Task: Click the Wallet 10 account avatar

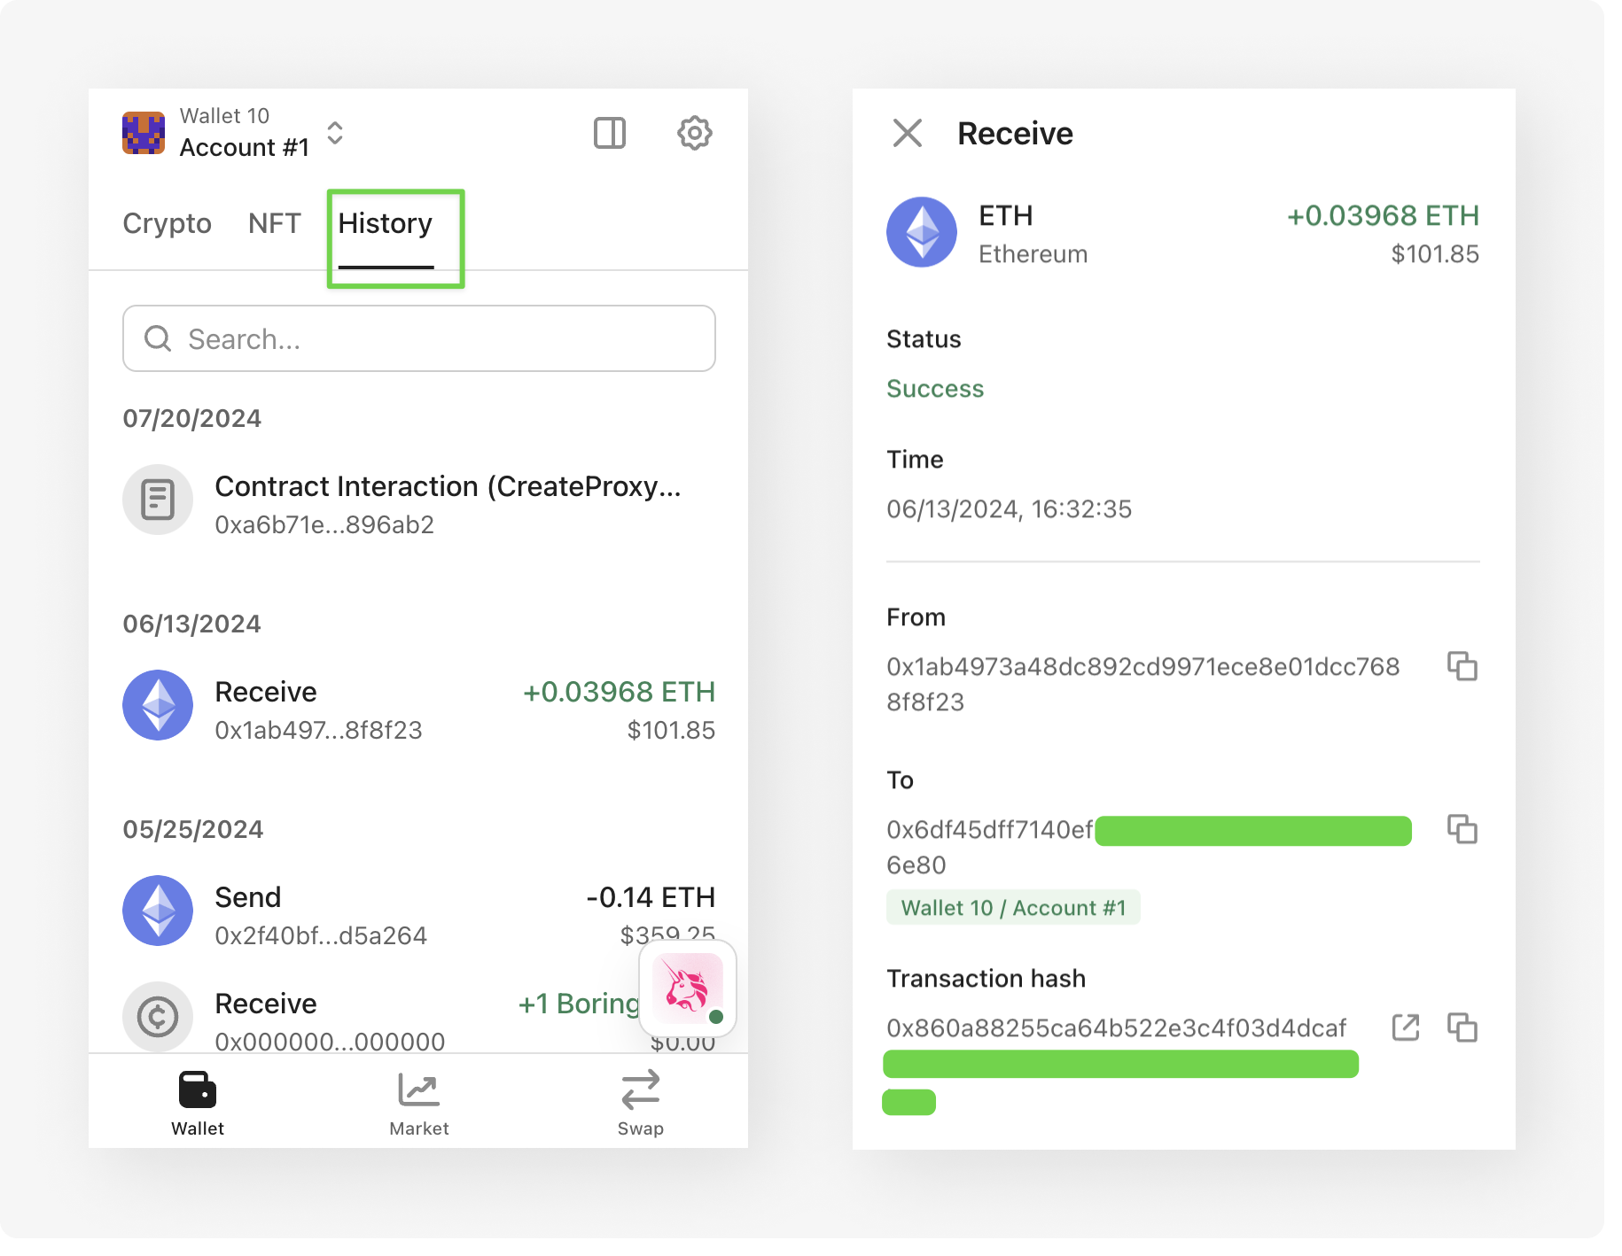Action: [144, 133]
